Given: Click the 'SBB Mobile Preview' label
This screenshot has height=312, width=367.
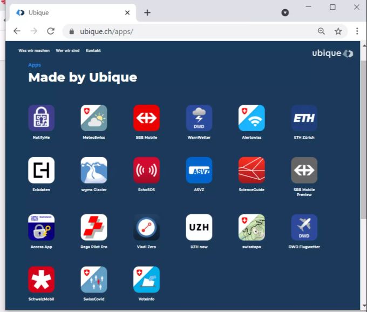Looking at the screenshot, I should pos(304,192).
